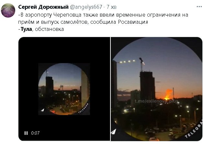Click the 7 хв timestamp
204x144 pixels.
point(111,7)
